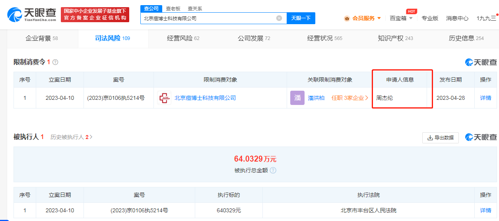Click help icon beside 被执行总金额

click(x=273, y=170)
